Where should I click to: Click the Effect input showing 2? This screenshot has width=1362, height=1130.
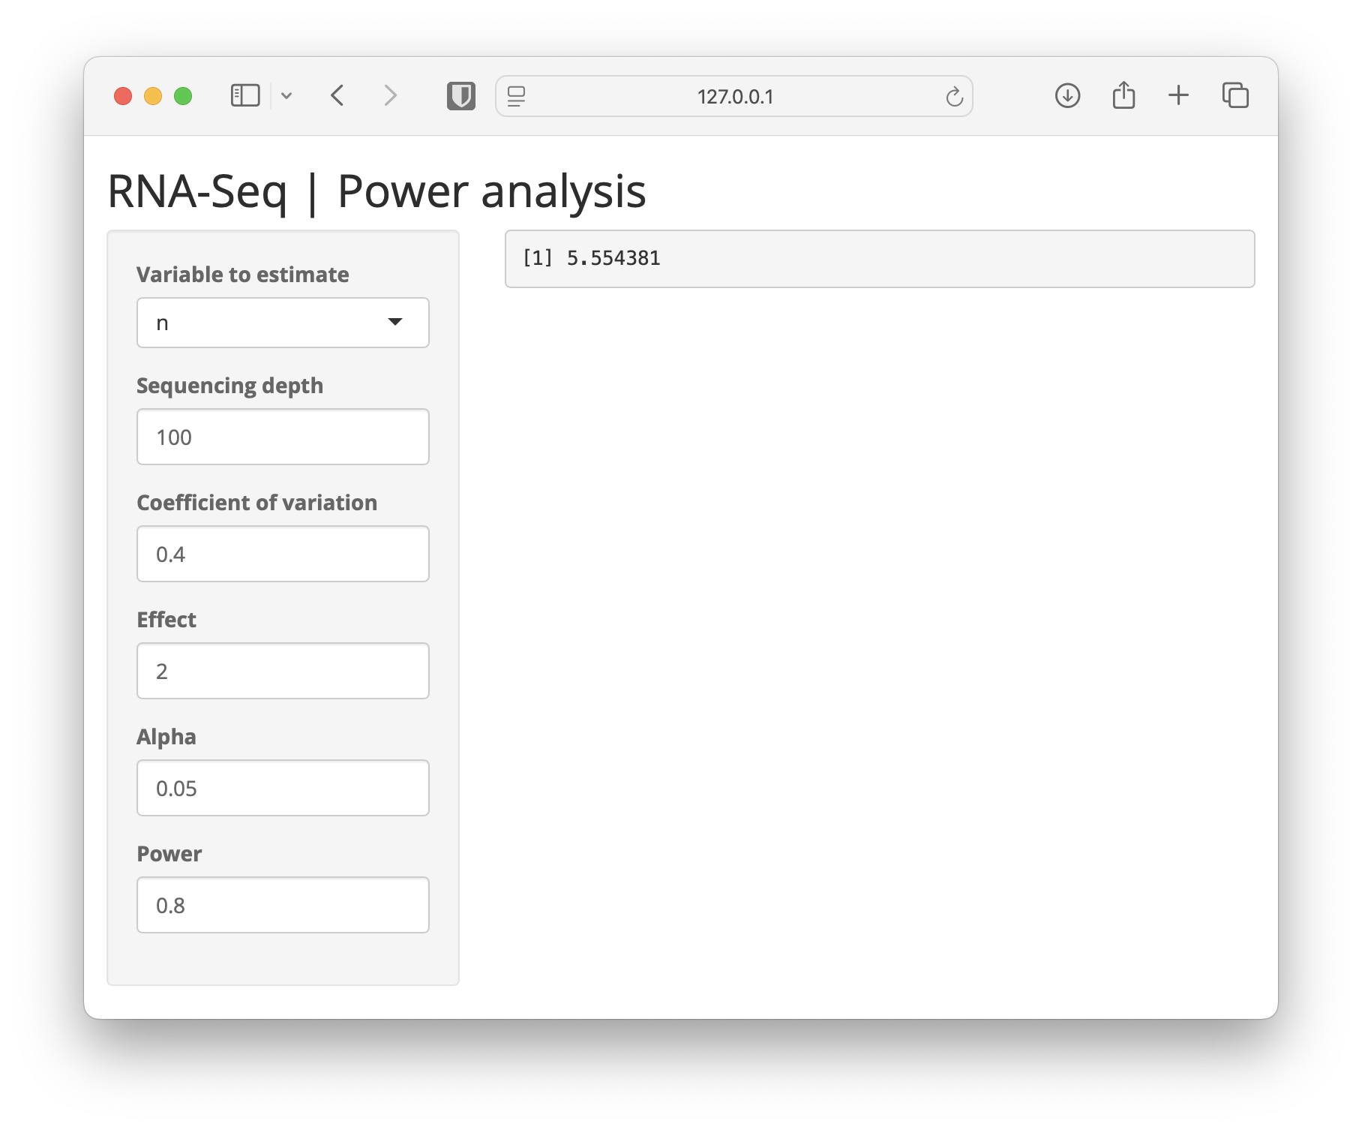283,671
